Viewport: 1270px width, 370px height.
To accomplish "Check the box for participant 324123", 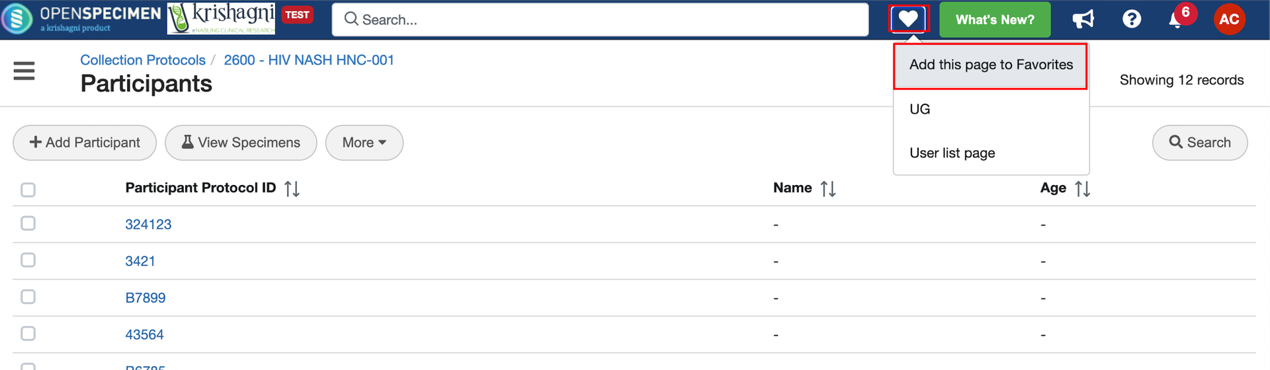I will pos(28,223).
